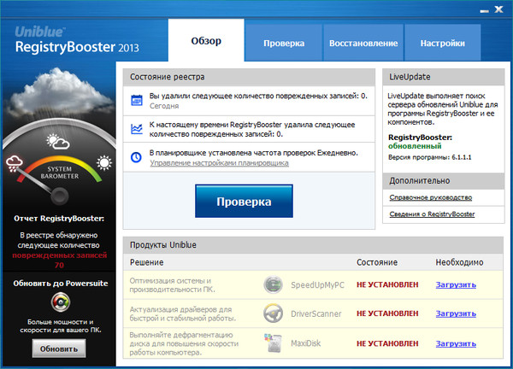Click the Powersuite gauge icon
The image size is (513, 369).
[59, 303]
